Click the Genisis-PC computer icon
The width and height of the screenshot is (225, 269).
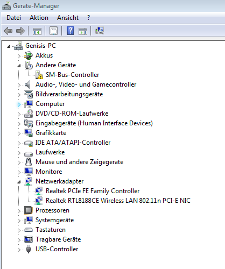click(x=18, y=46)
